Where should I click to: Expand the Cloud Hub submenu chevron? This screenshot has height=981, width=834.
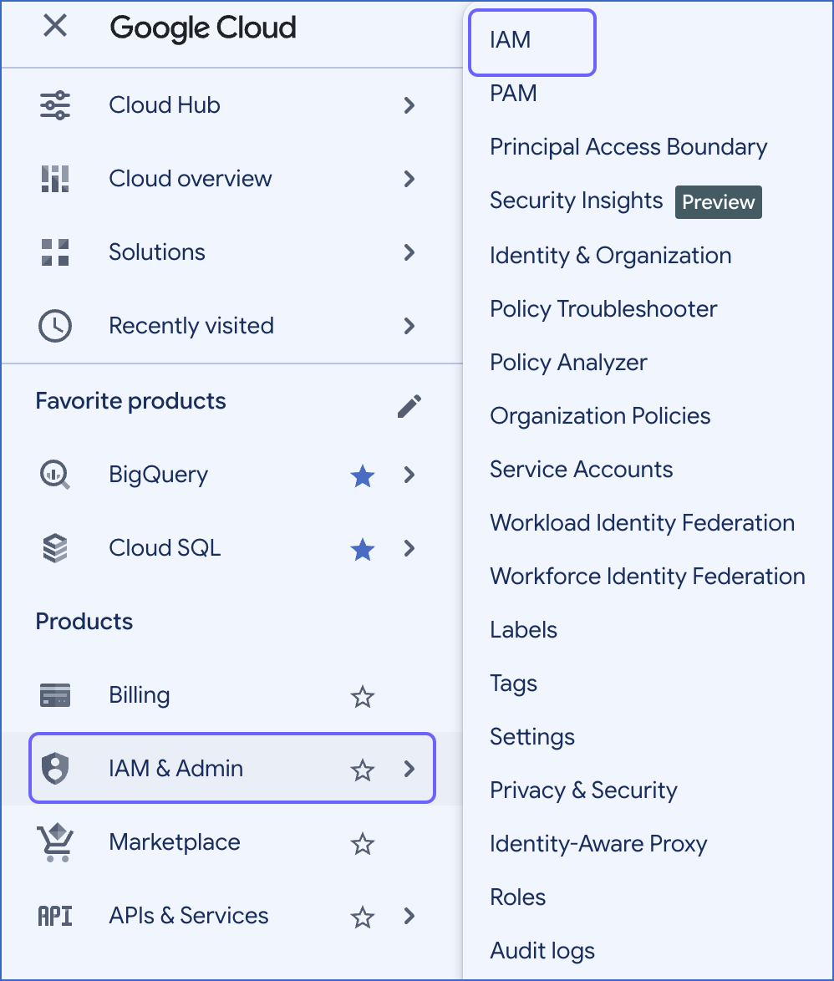pos(409,105)
